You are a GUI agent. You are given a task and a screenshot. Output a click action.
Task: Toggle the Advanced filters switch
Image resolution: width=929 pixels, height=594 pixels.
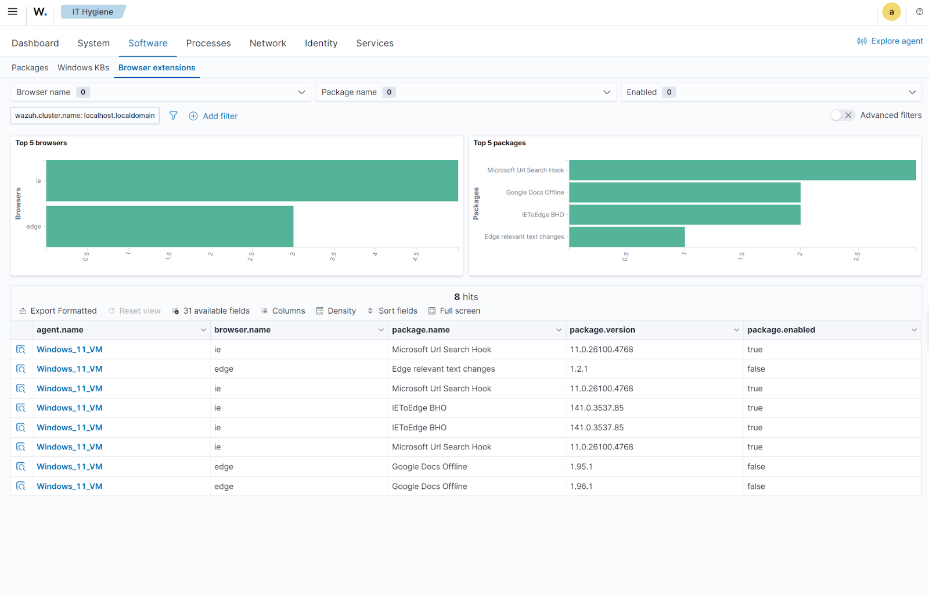[x=842, y=116]
